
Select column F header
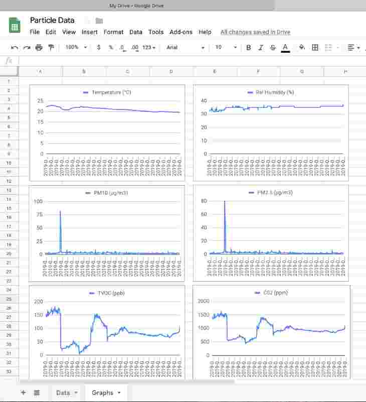pyautogui.click(x=258, y=72)
